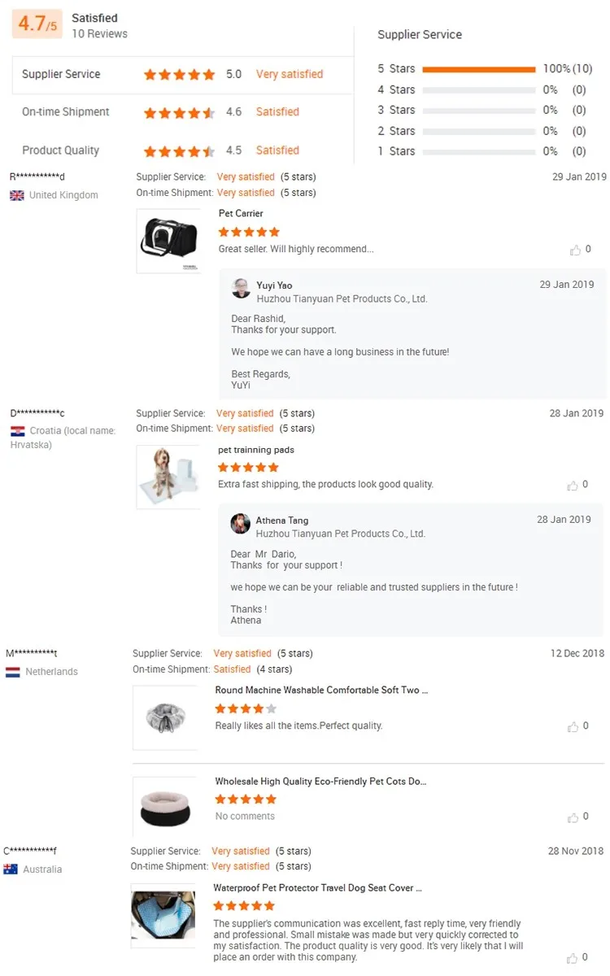
Task: Select the Product Quality rating row
Action: 182,150
